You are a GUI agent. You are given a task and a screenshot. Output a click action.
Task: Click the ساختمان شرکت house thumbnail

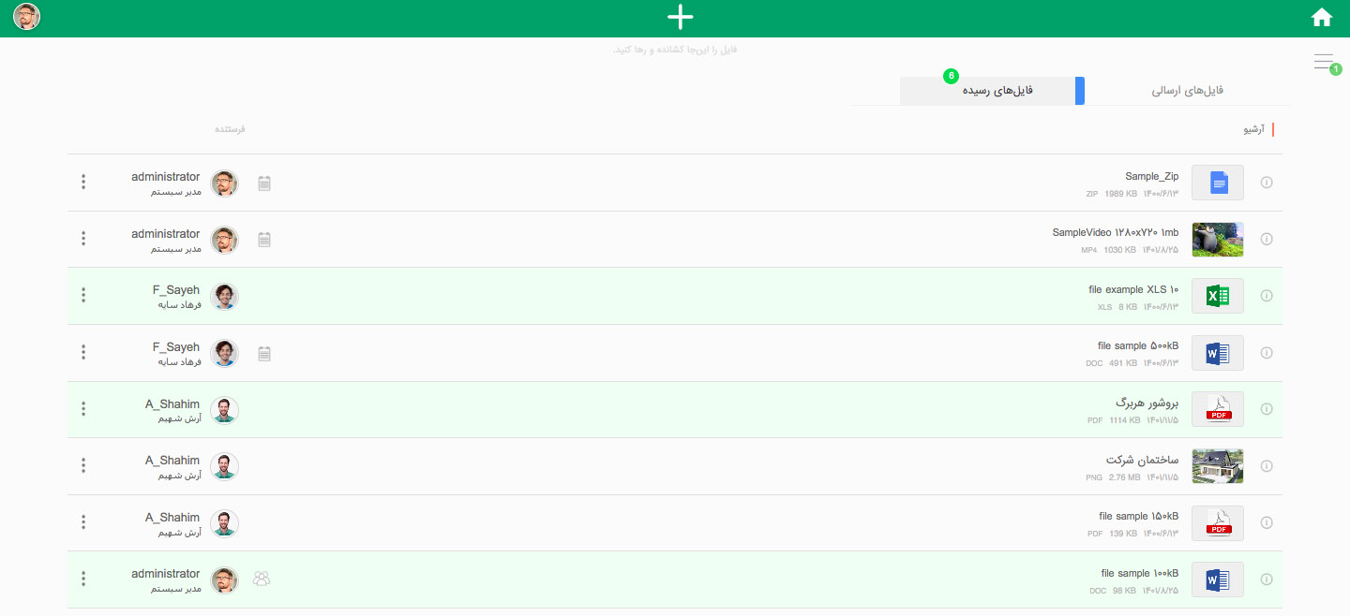click(1218, 466)
